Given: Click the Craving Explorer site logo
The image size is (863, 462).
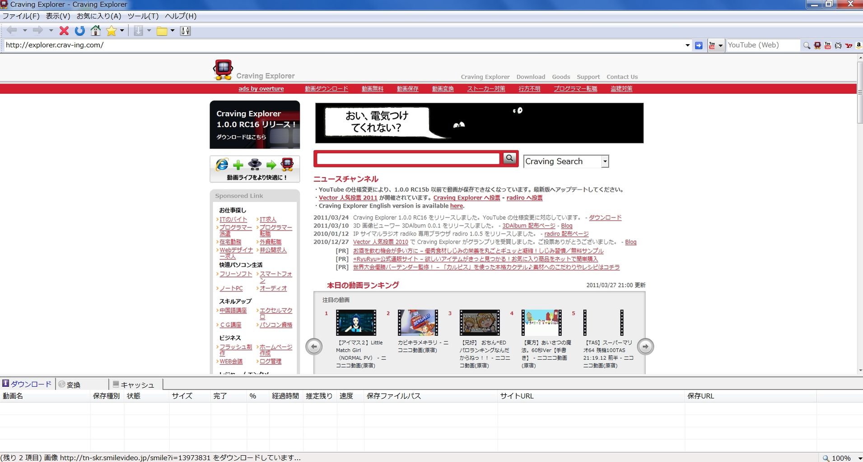Looking at the screenshot, I should [x=254, y=70].
